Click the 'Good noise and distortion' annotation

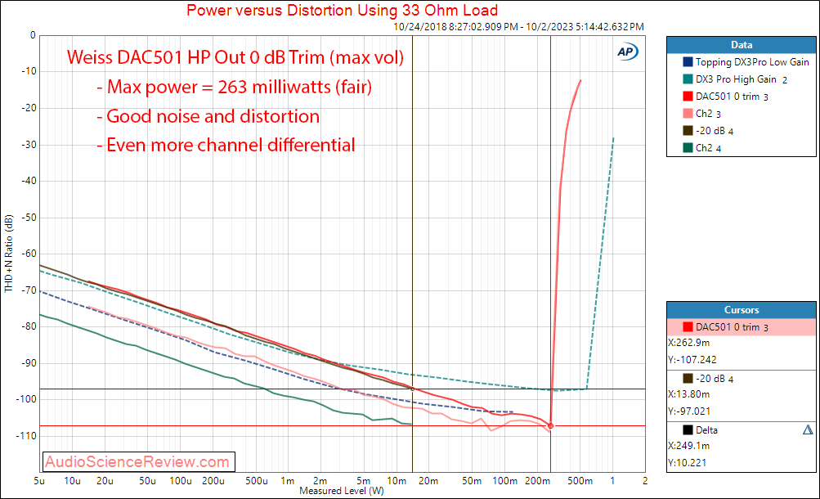(208, 116)
